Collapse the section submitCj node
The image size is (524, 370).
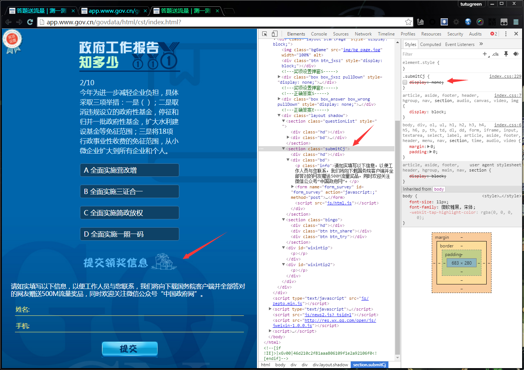(x=283, y=149)
